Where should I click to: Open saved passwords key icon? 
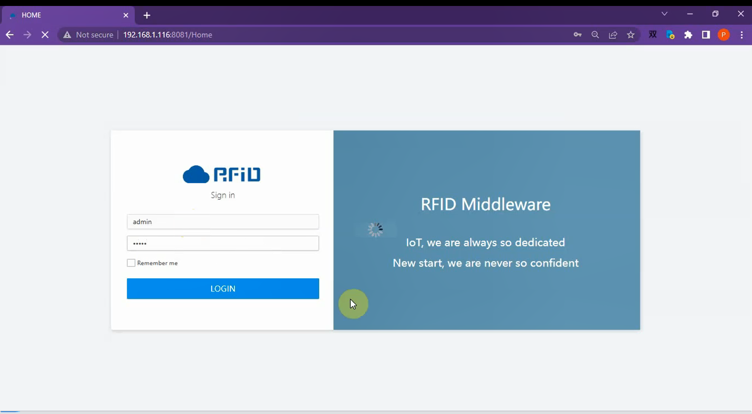[577, 35]
